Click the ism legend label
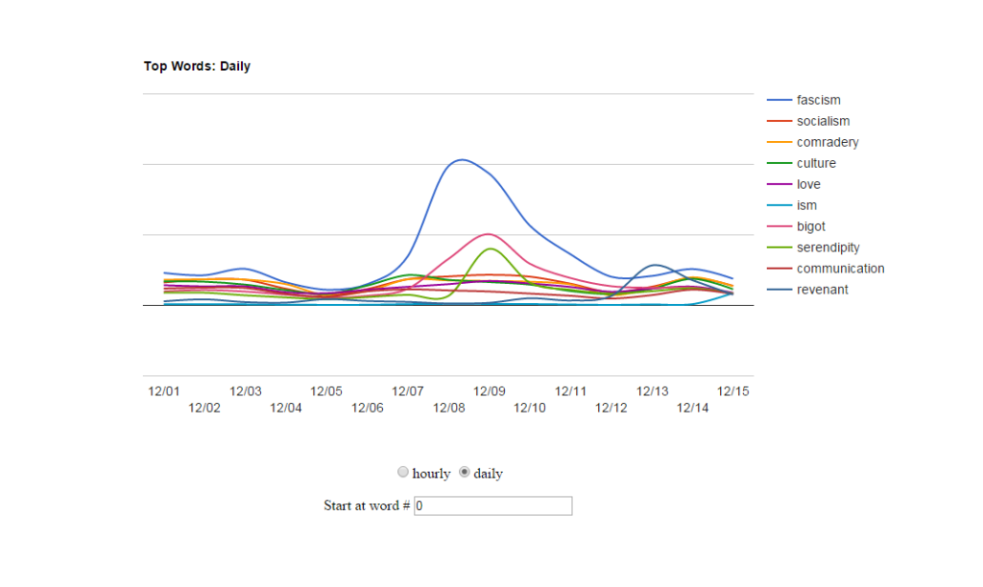The image size is (983, 587). pyautogui.click(x=806, y=206)
